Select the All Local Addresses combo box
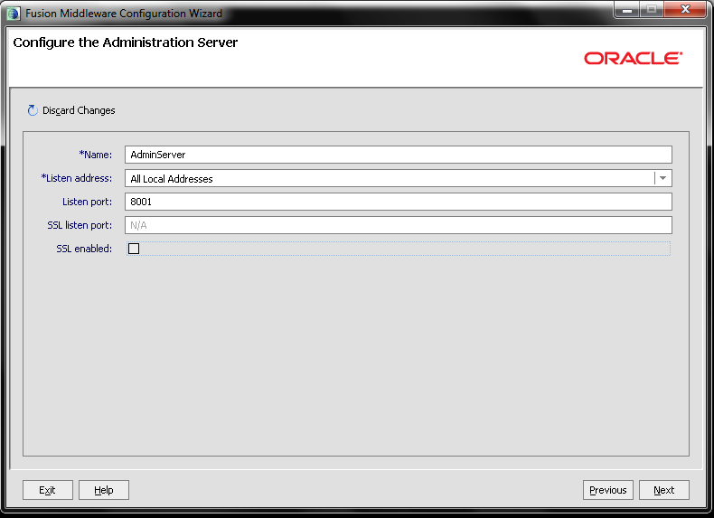 pos(399,178)
